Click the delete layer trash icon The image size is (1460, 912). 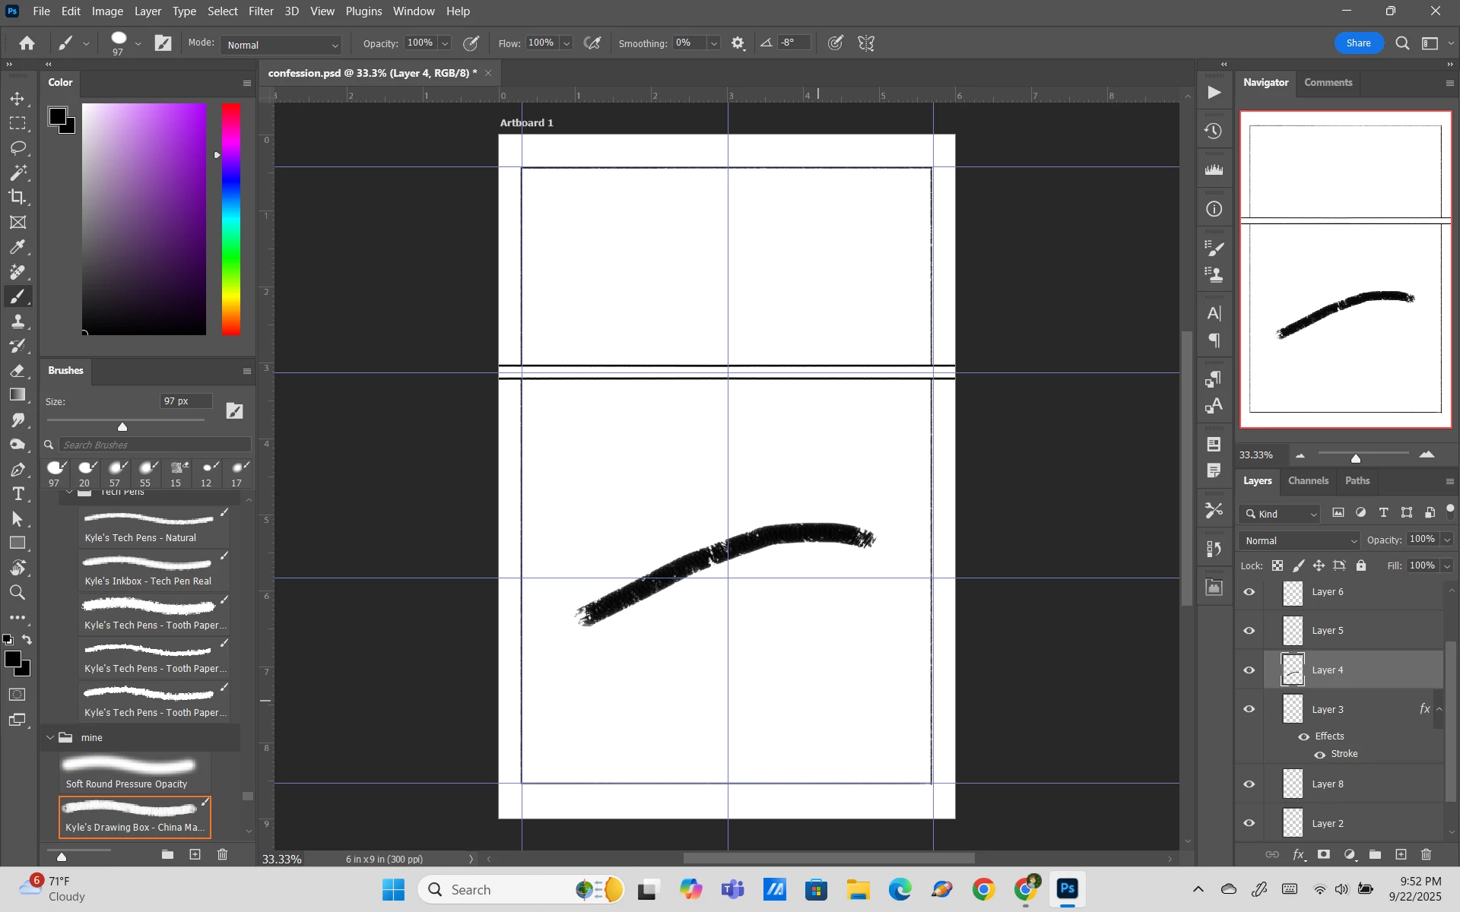click(1427, 854)
